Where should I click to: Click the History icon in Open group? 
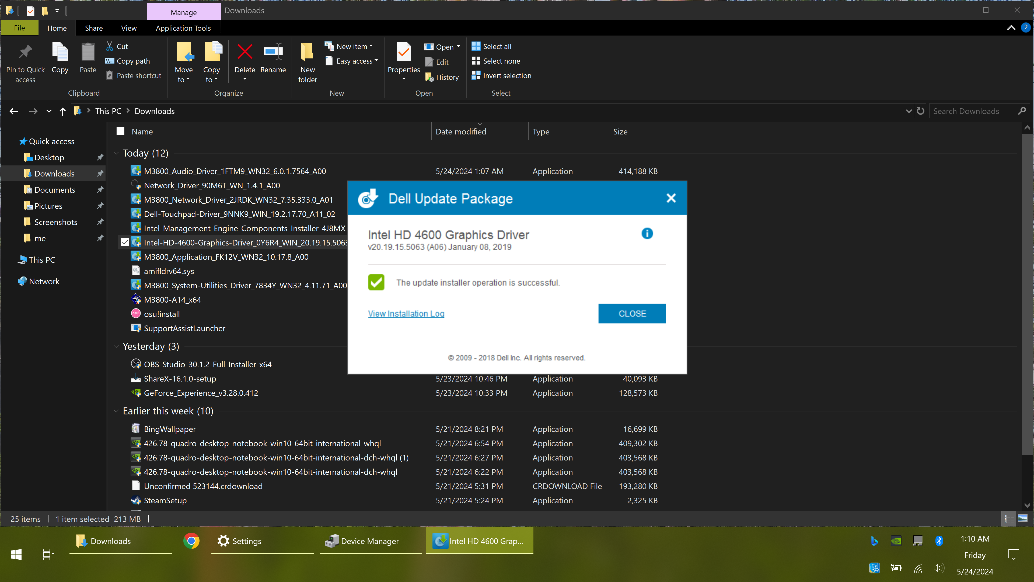pyautogui.click(x=429, y=77)
